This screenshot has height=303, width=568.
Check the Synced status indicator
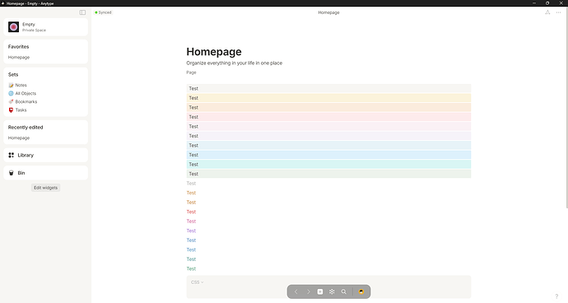click(x=103, y=12)
